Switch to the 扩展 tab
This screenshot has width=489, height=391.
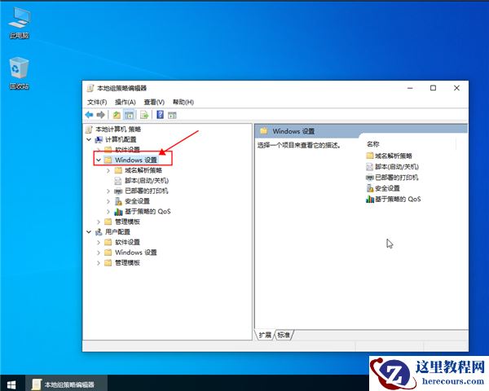[265, 335]
